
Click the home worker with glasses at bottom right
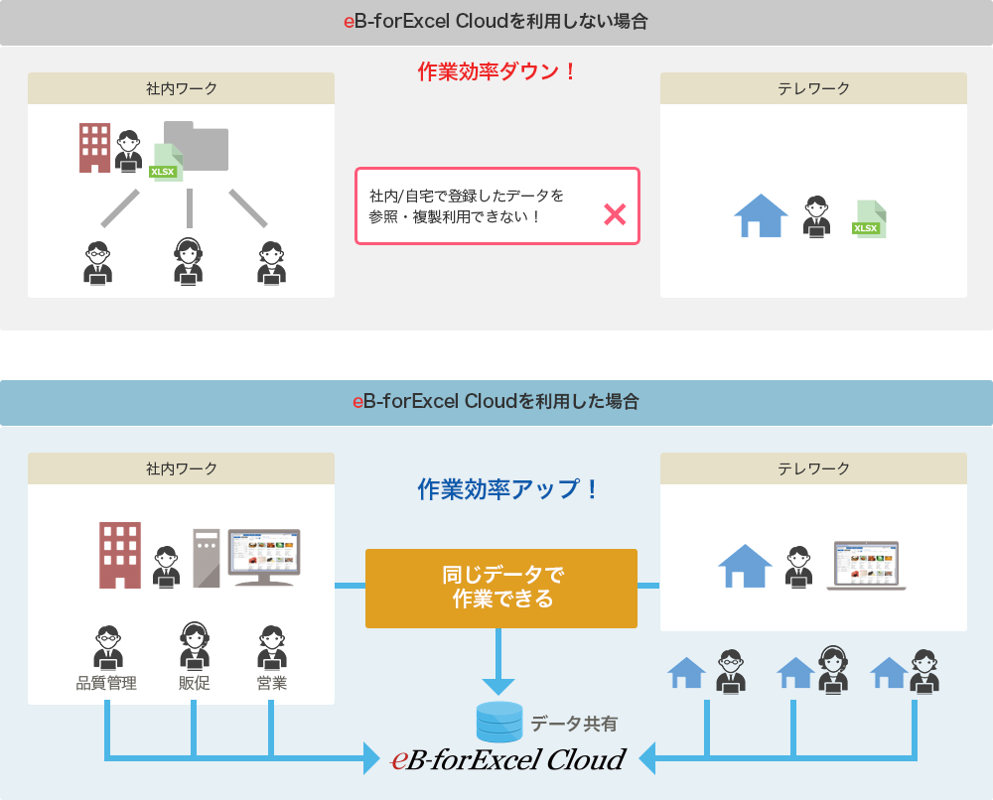pos(731,672)
